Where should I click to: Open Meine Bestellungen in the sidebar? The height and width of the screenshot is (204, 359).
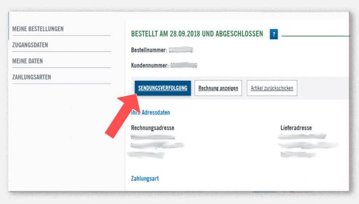tap(38, 29)
